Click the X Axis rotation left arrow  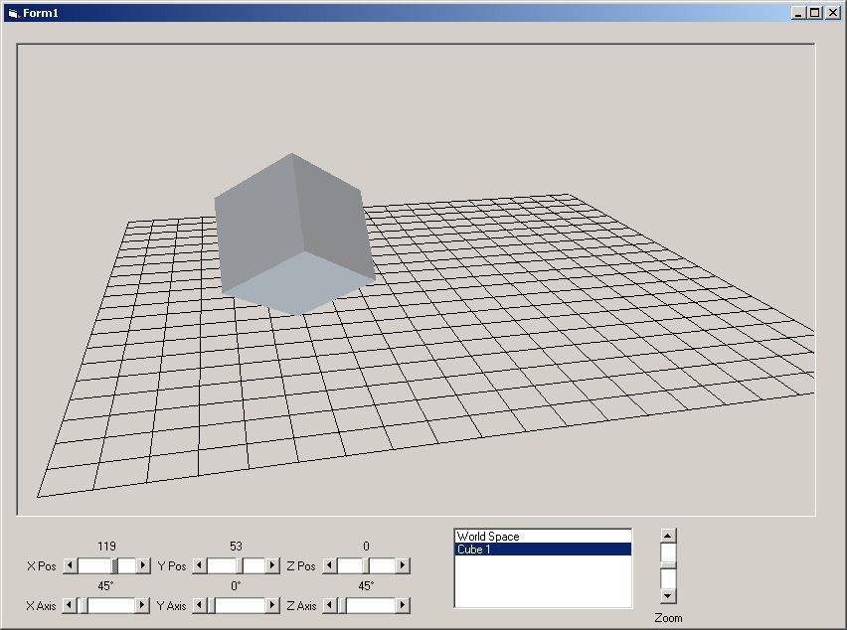tap(70, 605)
